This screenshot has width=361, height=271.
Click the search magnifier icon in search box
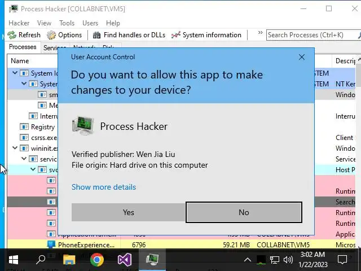click(359, 35)
